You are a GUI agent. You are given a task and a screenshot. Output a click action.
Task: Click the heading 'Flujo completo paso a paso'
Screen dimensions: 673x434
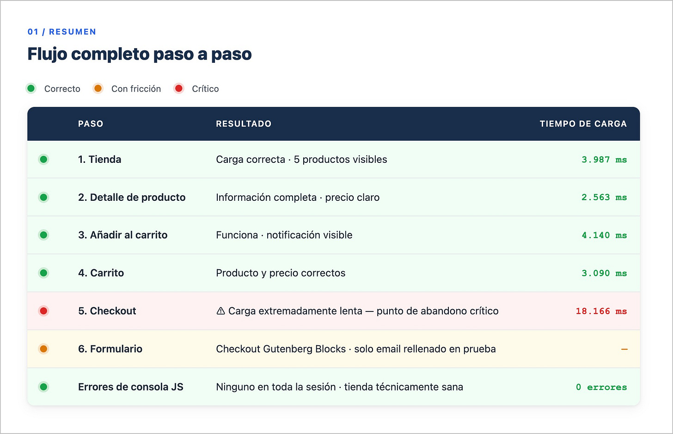pos(140,54)
